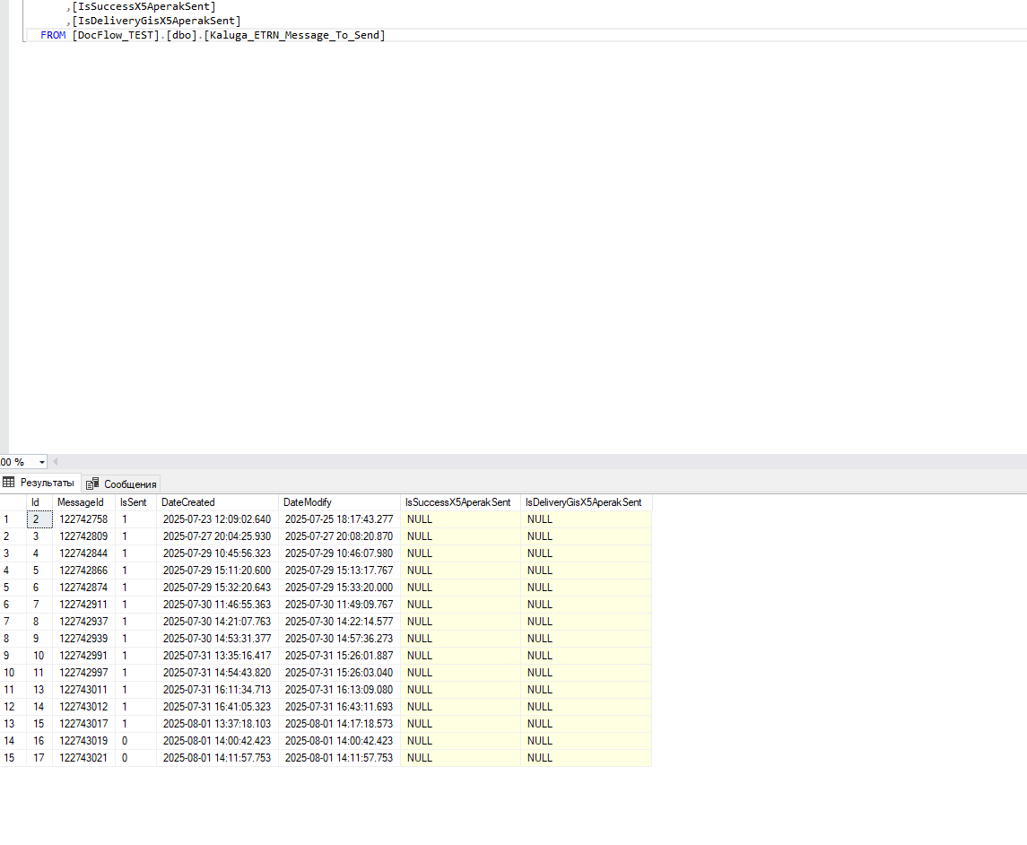Switch to the Сообщения tab
1027x845 pixels.
pyautogui.click(x=122, y=484)
